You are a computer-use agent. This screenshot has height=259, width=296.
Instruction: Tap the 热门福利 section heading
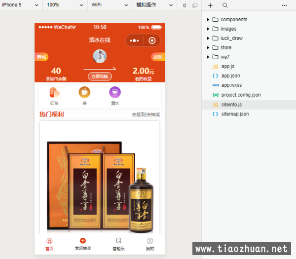(51, 114)
